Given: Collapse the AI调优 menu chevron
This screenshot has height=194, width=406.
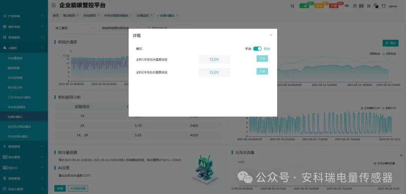Looking at the screenshot, I should 42,48.
